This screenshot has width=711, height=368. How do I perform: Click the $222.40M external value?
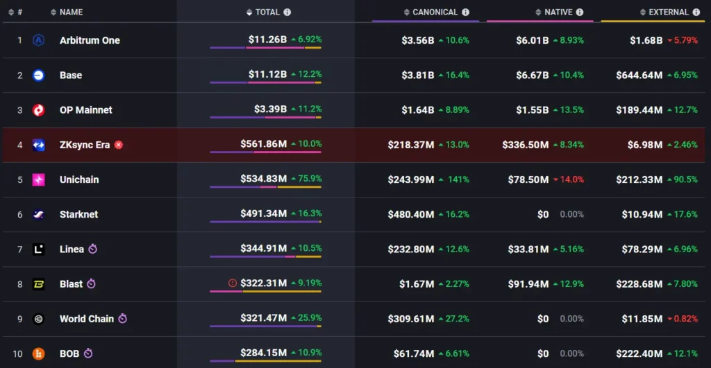coord(639,354)
